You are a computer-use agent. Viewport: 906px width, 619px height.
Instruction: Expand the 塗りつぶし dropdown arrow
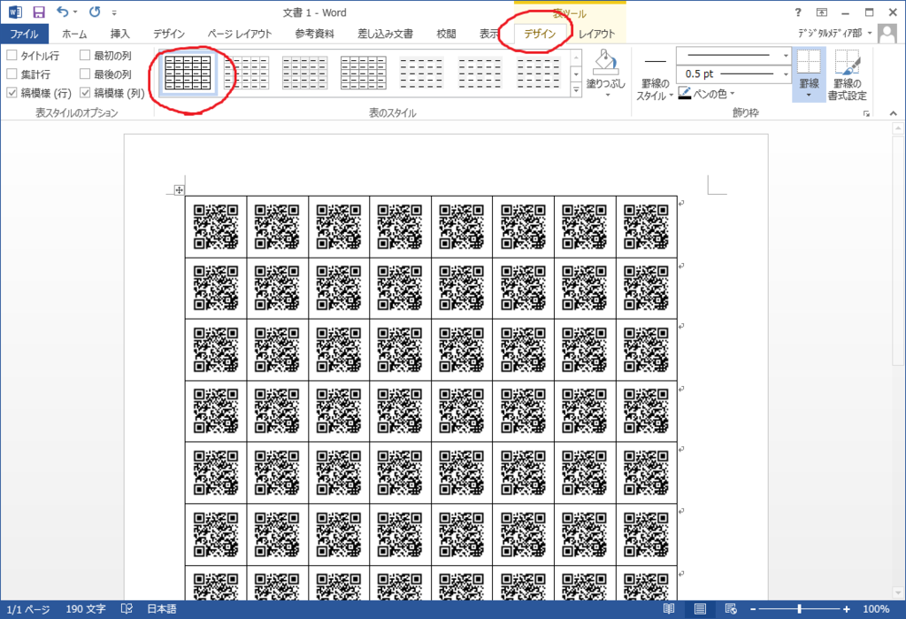[x=607, y=96]
